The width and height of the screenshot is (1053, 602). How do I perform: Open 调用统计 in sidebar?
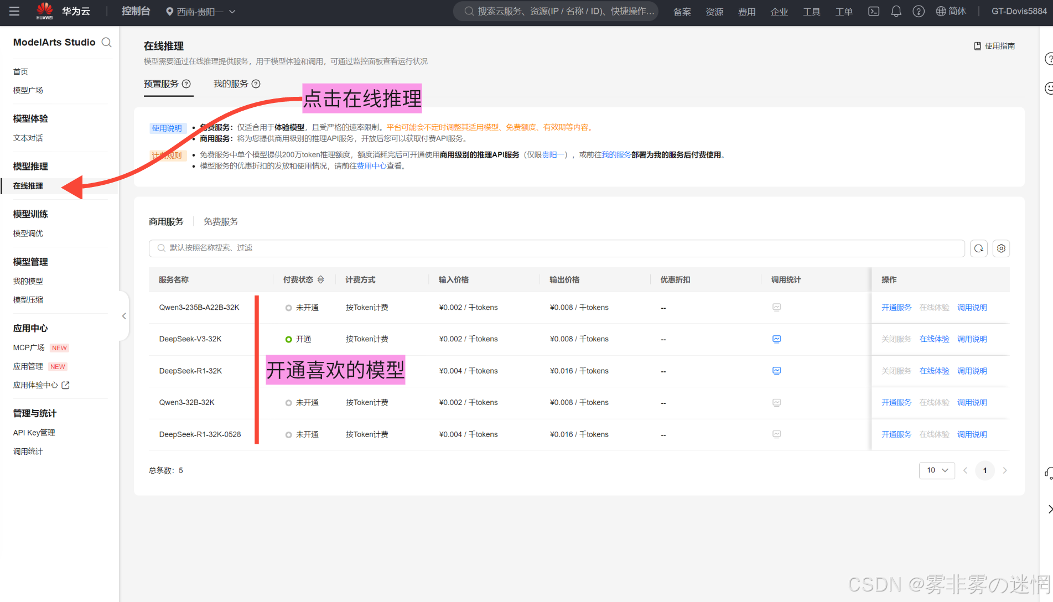click(28, 451)
